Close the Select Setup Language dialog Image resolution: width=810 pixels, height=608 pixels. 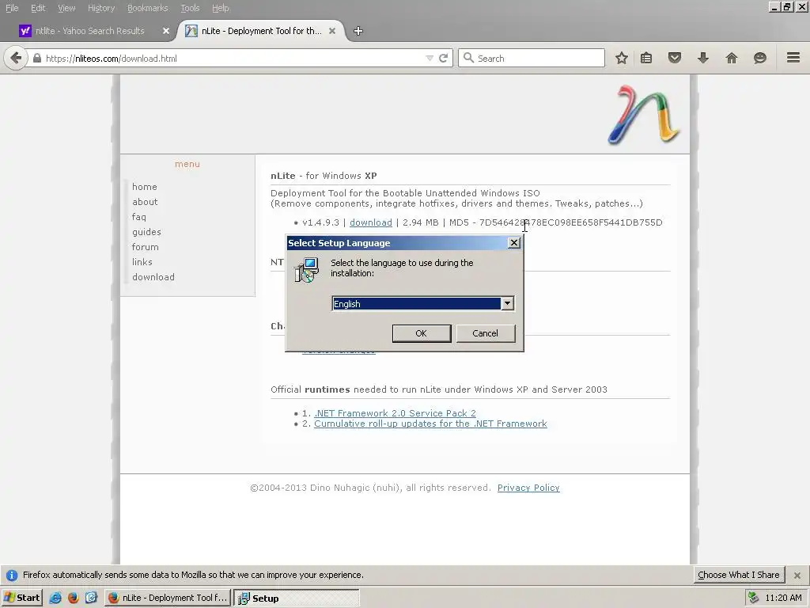coord(514,243)
